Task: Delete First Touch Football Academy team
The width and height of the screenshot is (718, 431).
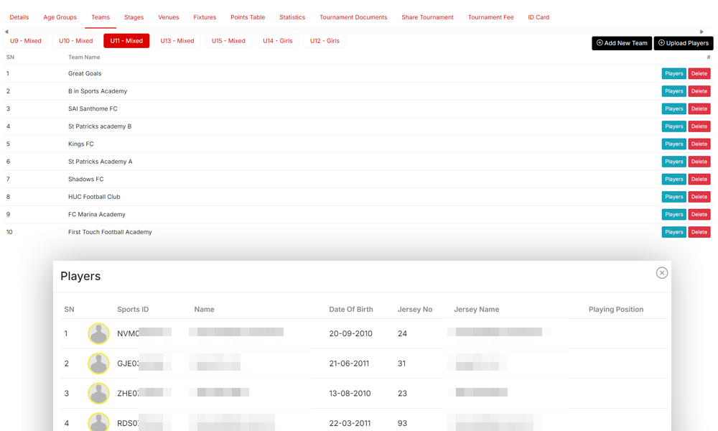Action: (699, 232)
